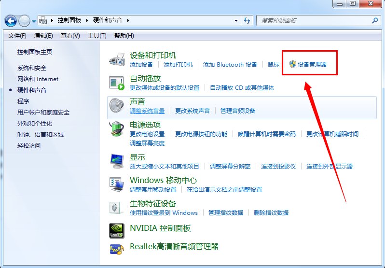385x268 pixels.
Task: Open the 声音 heading
Action: [x=137, y=101]
